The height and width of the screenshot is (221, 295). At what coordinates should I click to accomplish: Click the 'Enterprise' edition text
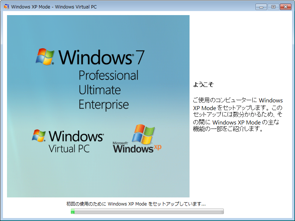coord(104,105)
